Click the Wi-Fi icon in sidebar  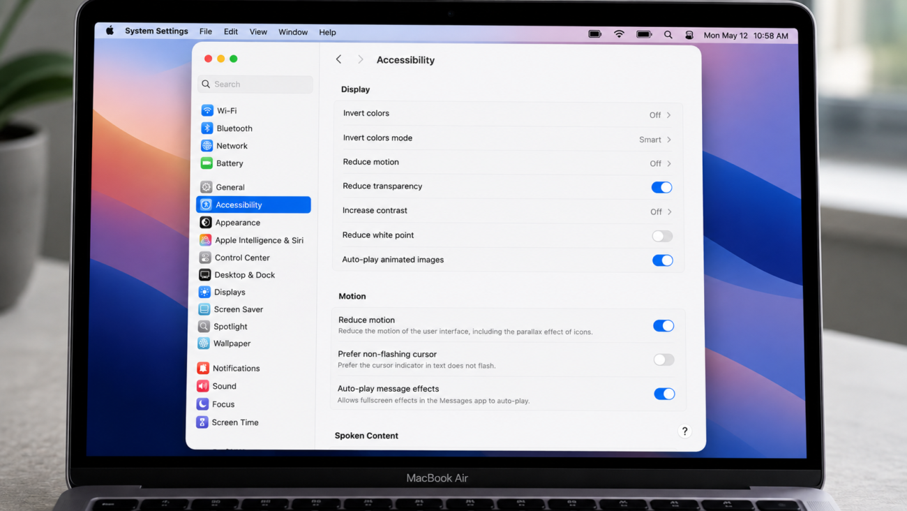click(207, 110)
